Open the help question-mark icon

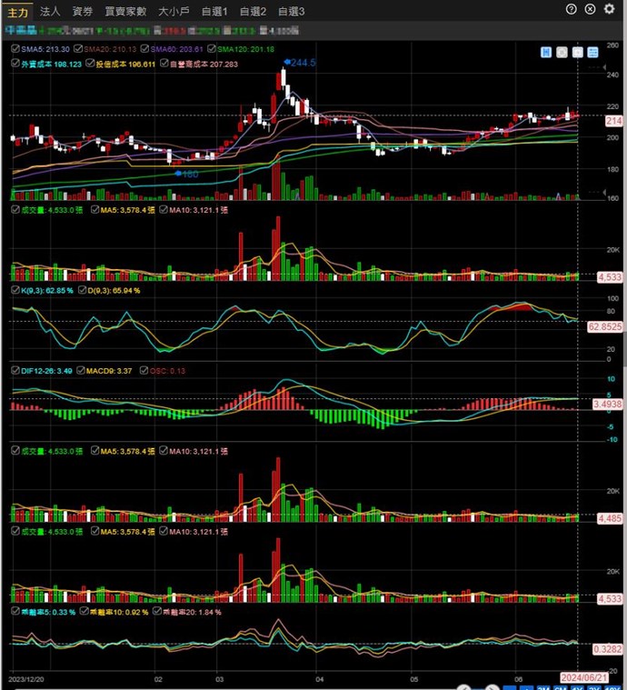coord(572,9)
